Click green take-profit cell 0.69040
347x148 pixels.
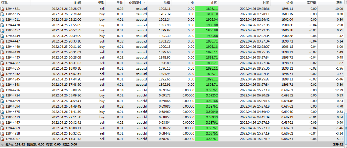(207, 112)
